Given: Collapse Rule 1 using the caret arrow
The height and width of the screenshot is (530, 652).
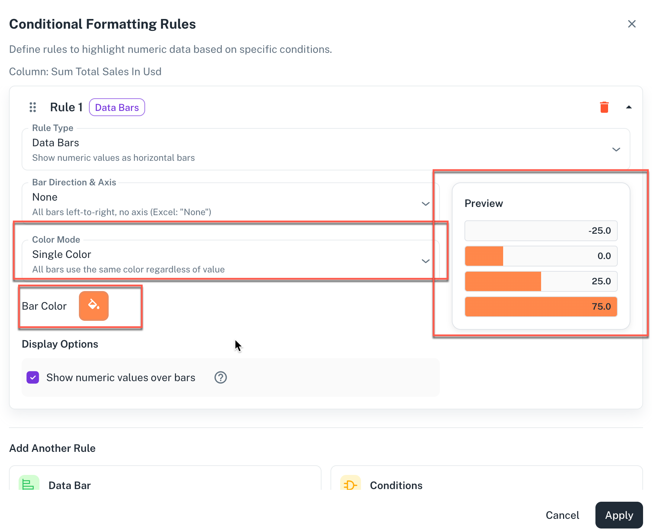Looking at the screenshot, I should tap(629, 107).
